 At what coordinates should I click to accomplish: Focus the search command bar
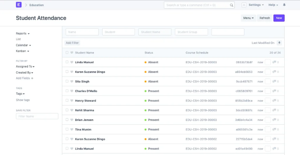tap(199, 5)
